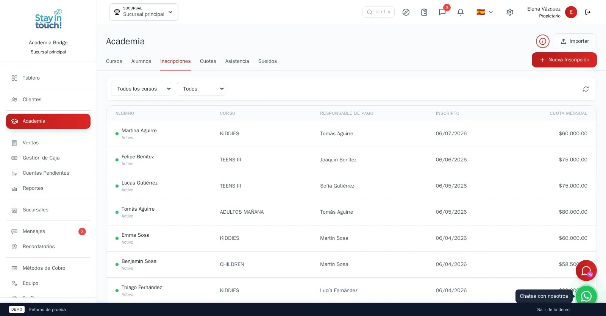Viewport: 606px width, 316px height.
Task: Open Mensajes in sidebar
Action: 48,232
